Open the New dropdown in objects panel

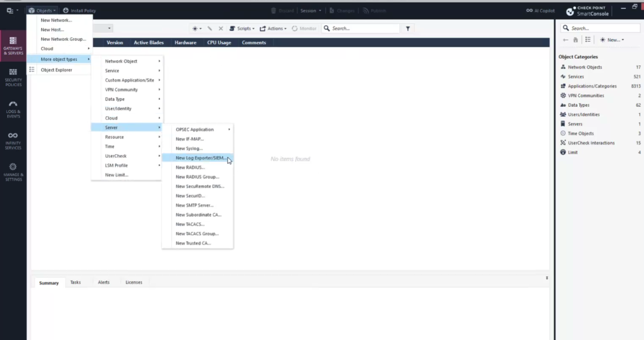(x=612, y=40)
